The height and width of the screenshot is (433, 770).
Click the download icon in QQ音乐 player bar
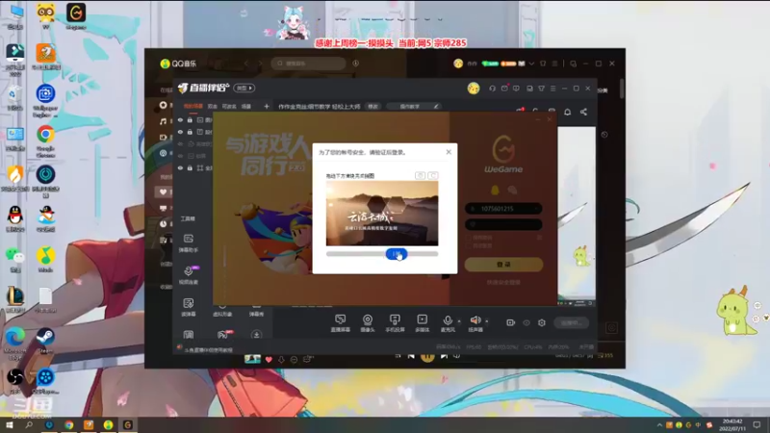[281, 359]
